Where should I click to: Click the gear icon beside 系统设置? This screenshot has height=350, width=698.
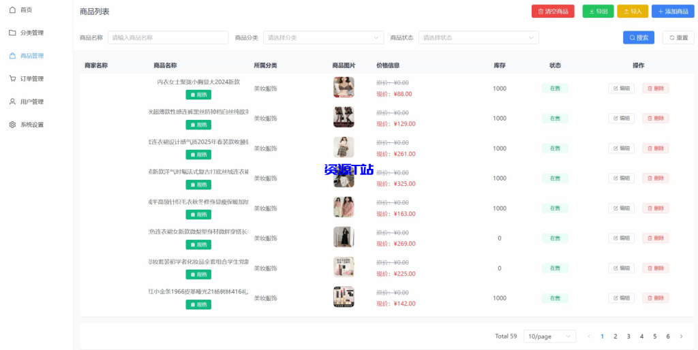pos(12,125)
